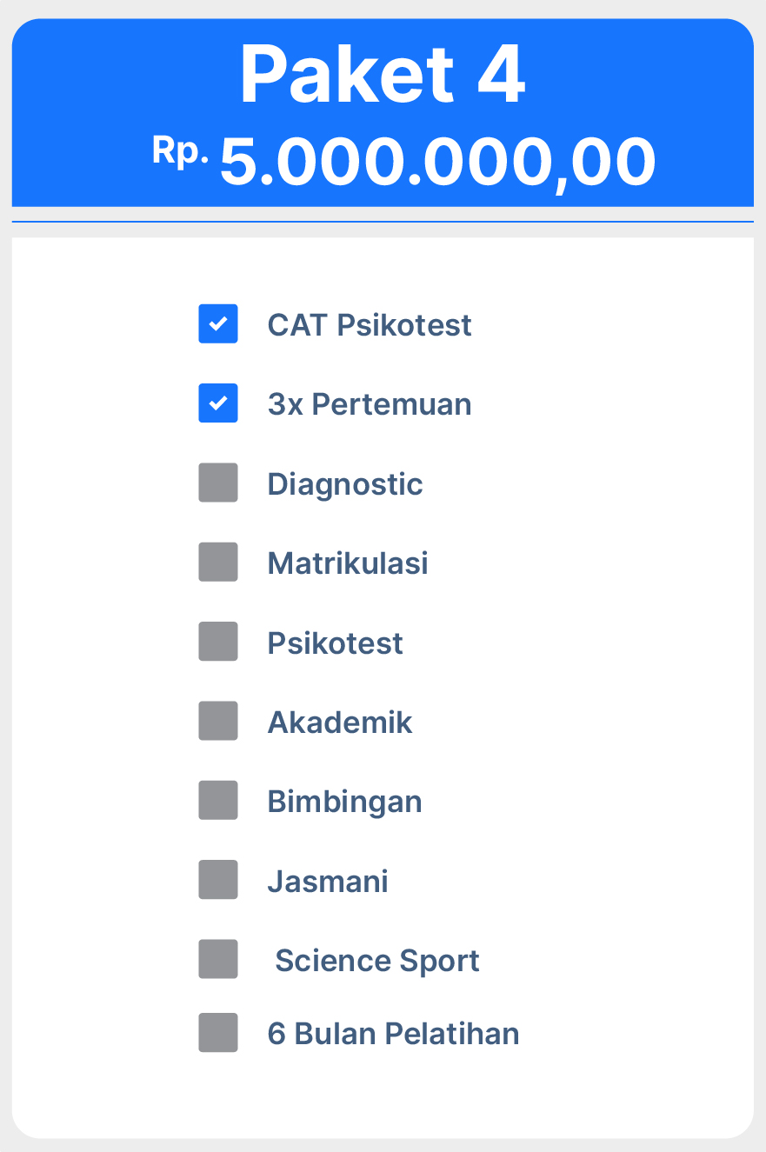Tick the Matrikulasi checkbox

coord(218,563)
